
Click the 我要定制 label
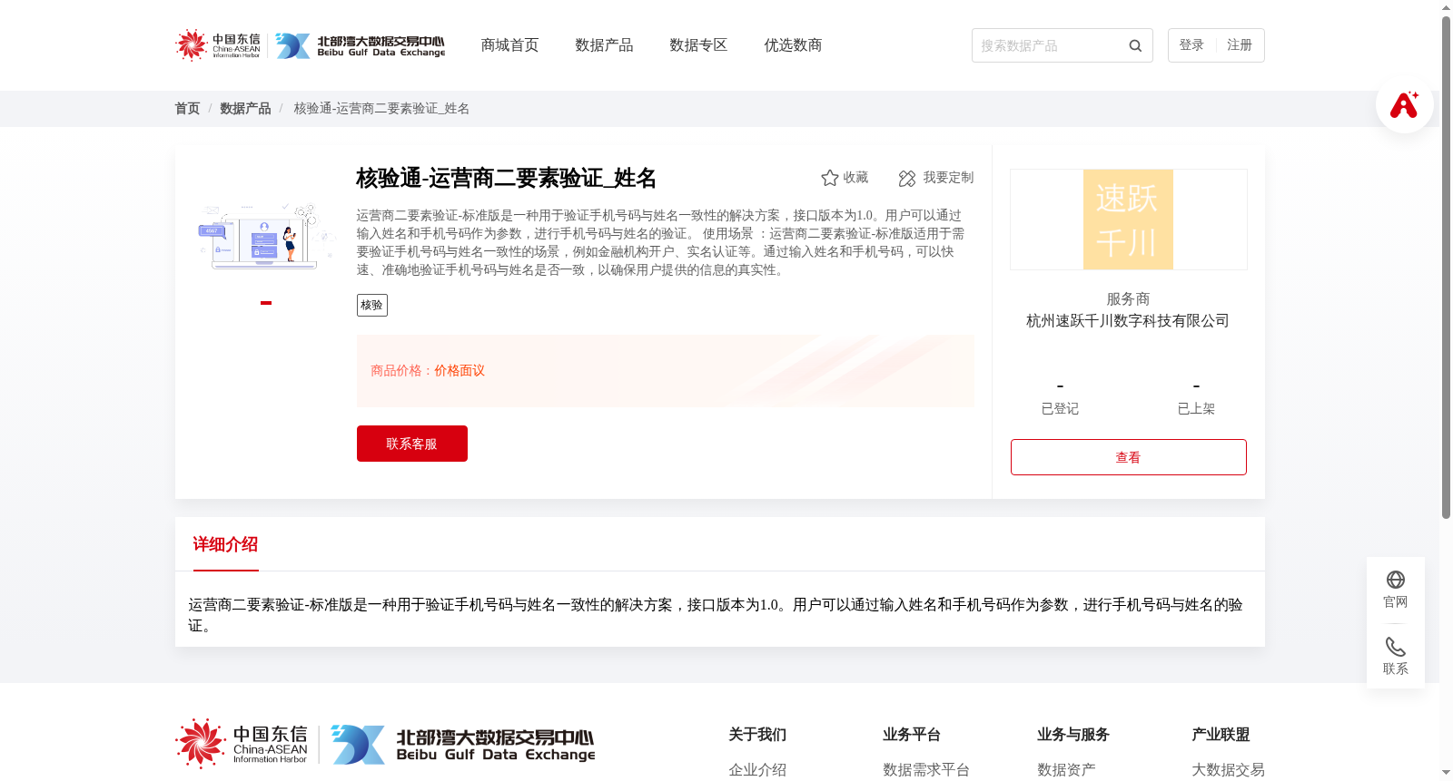[x=948, y=178]
